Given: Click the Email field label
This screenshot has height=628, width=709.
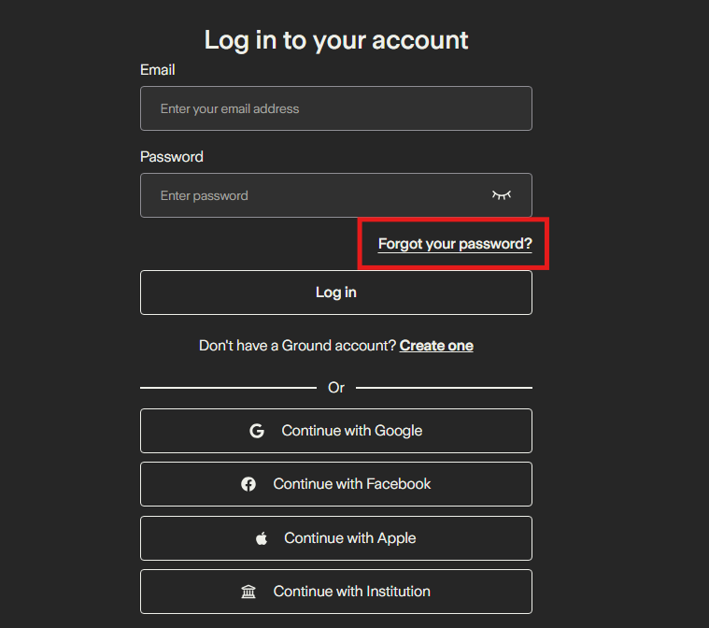Looking at the screenshot, I should coord(157,70).
